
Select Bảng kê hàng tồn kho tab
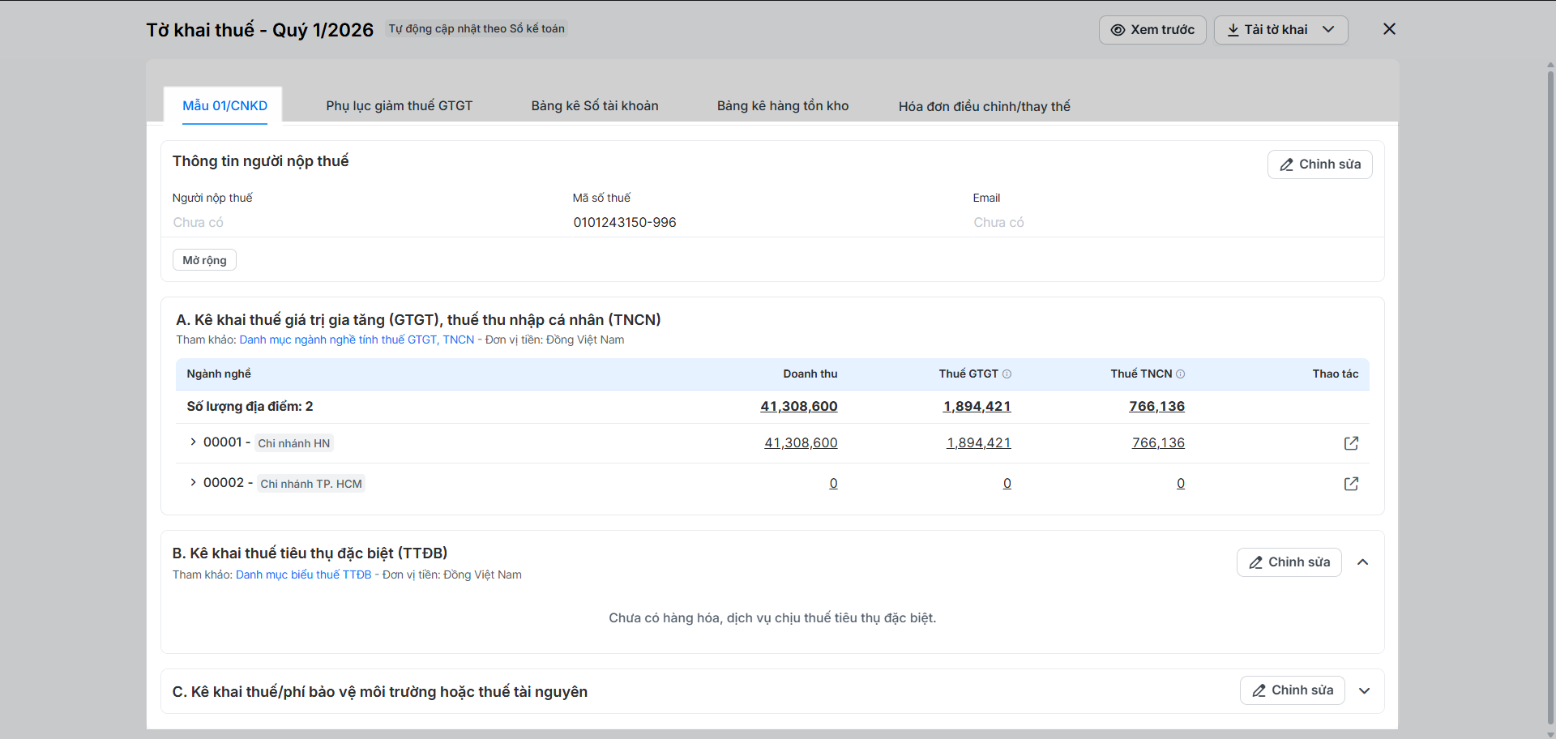[782, 106]
